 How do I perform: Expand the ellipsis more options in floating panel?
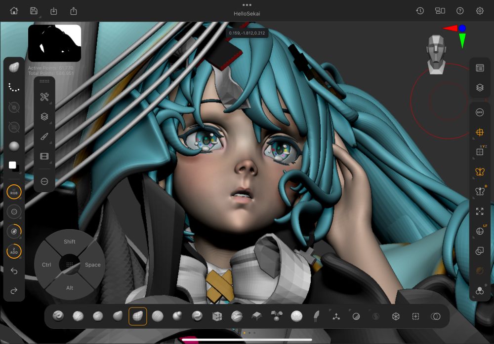click(x=44, y=181)
